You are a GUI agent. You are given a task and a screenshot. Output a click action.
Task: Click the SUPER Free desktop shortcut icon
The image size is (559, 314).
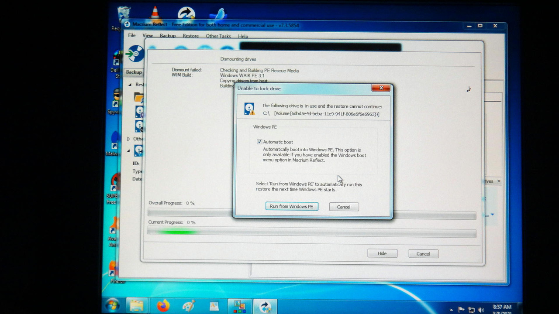[115, 182]
